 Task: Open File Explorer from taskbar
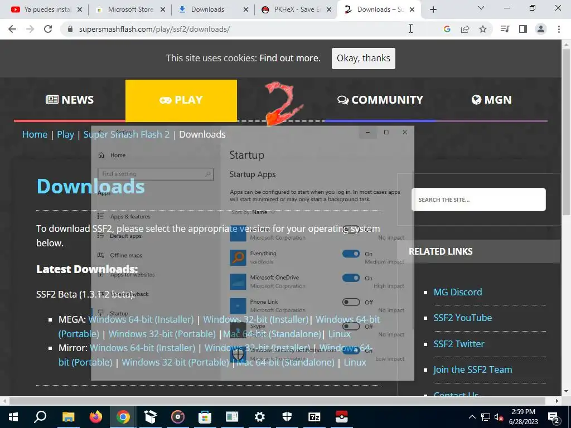coord(68,417)
